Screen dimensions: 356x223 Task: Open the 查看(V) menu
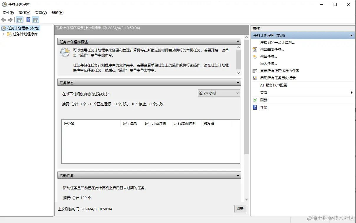(41, 12)
